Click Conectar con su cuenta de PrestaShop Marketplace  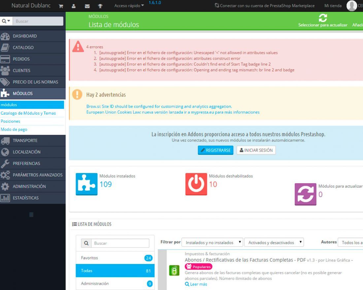pyautogui.click(x=265, y=6)
